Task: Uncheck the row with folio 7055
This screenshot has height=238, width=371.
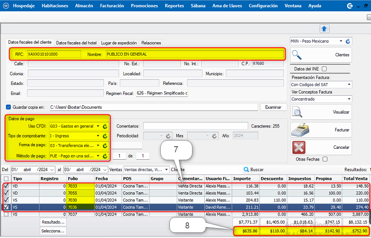Action: (x=6, y=193)
